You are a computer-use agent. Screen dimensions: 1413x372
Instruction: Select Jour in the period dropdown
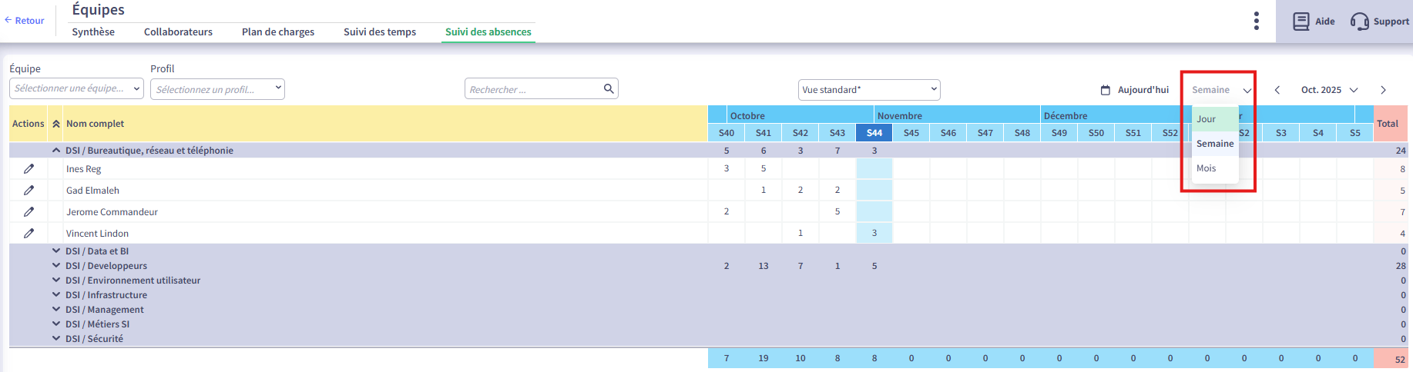click(1207, 119)
